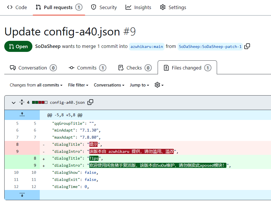This screenshot has width=271, height=205.
Task: Expand diff lines downward below line 12
Action: pos(22,195)
